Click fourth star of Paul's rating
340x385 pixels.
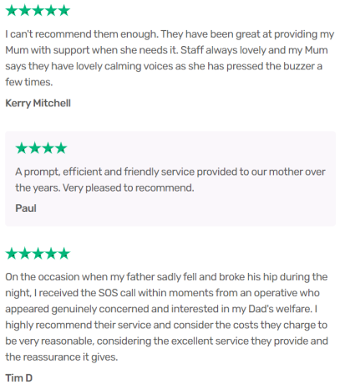point(61,148)
